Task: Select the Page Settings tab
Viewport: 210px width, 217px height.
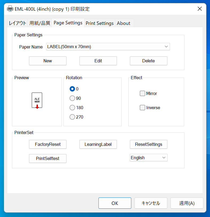Action: 68,23
